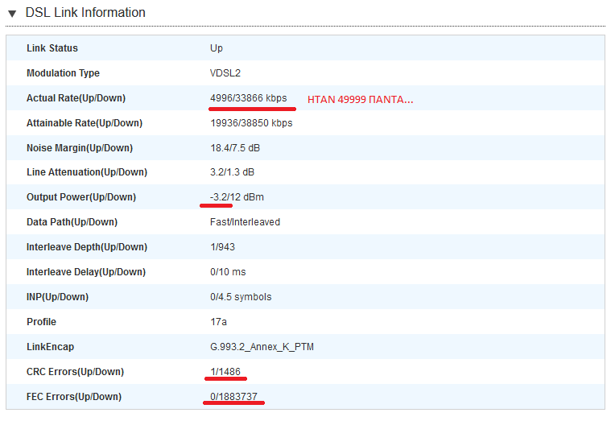Select the FEC Errors(Up/Down) label
The height and width of the screenshot is (421, 615).
74,397
